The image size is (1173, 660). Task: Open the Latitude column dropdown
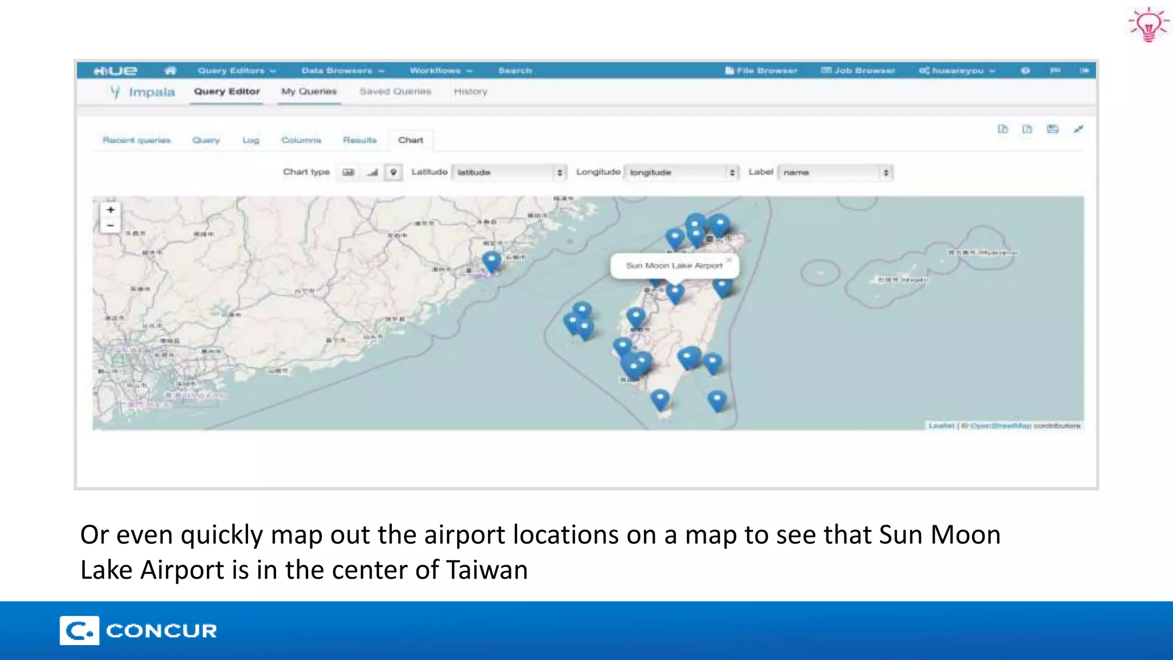coord(509,172)
